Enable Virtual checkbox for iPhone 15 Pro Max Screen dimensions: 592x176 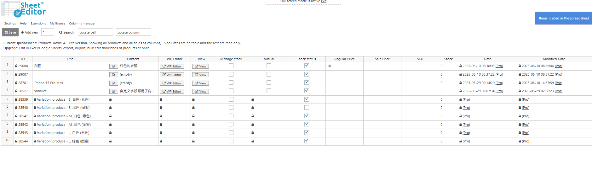269,83
